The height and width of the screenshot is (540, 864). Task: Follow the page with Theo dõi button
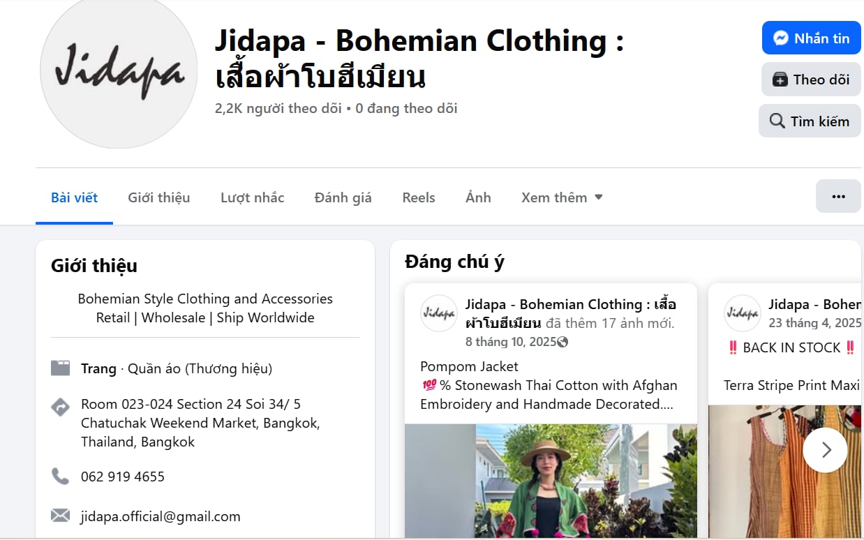tap(810, 80)
